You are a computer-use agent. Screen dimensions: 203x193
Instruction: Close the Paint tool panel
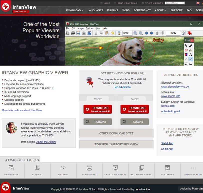pyautogui.click(x=192, y=40)
